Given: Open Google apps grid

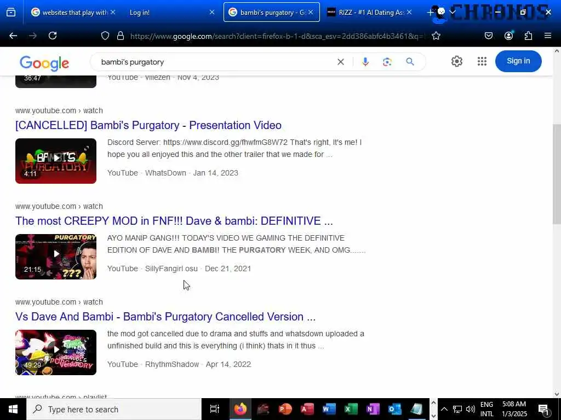Looking at the screenshot, I should [482, 61].
